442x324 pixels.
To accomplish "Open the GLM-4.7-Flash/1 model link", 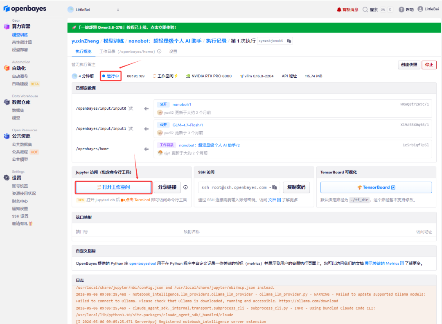I will (x=188, y=125).
